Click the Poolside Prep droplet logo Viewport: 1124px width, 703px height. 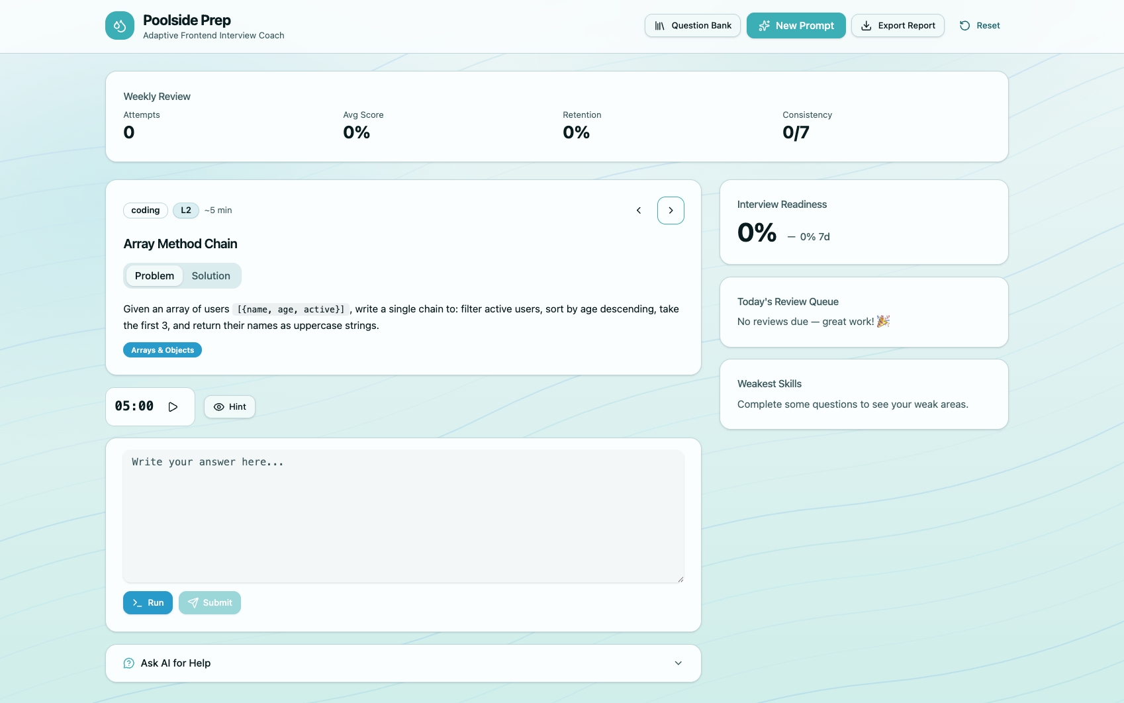(120, 26)
